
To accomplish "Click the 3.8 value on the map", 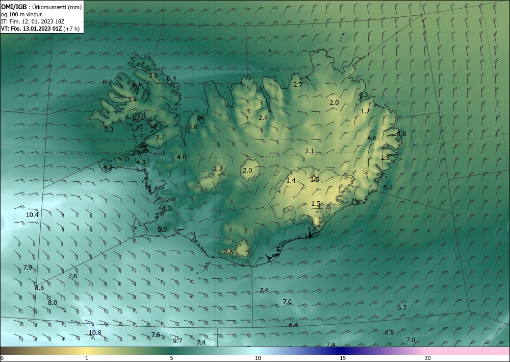I will click(x=193, y=127).
